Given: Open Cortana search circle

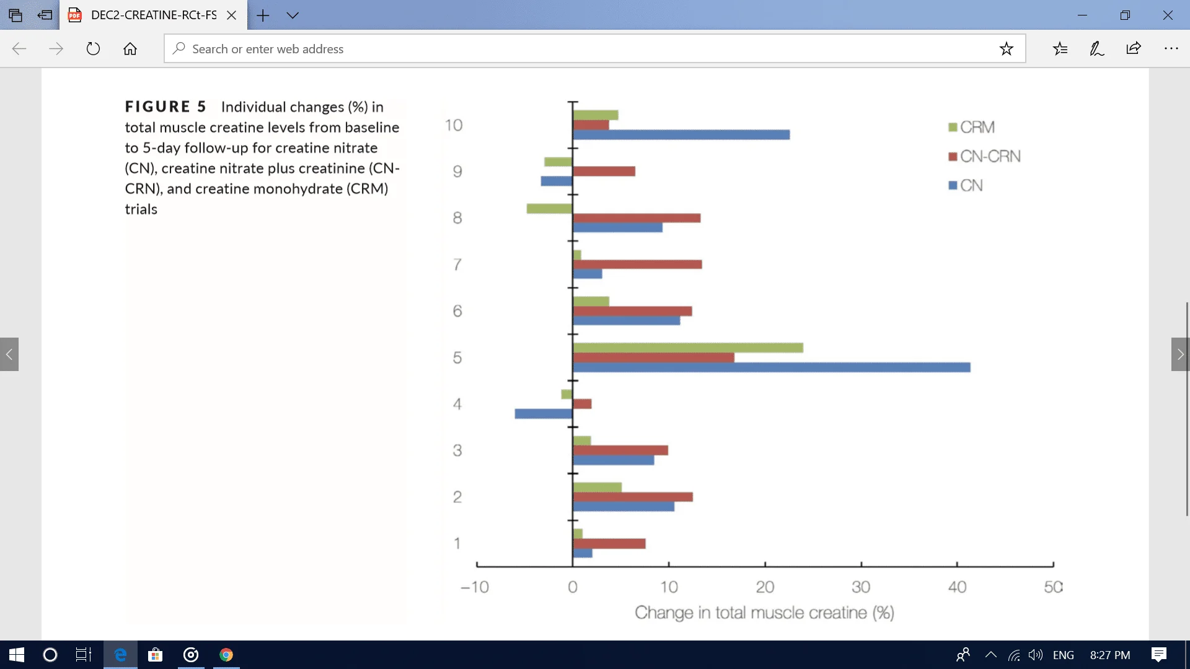Looking at the screenshot, I should click(50, 655).
